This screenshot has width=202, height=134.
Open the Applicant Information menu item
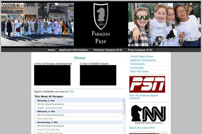(x=73, y=50)
